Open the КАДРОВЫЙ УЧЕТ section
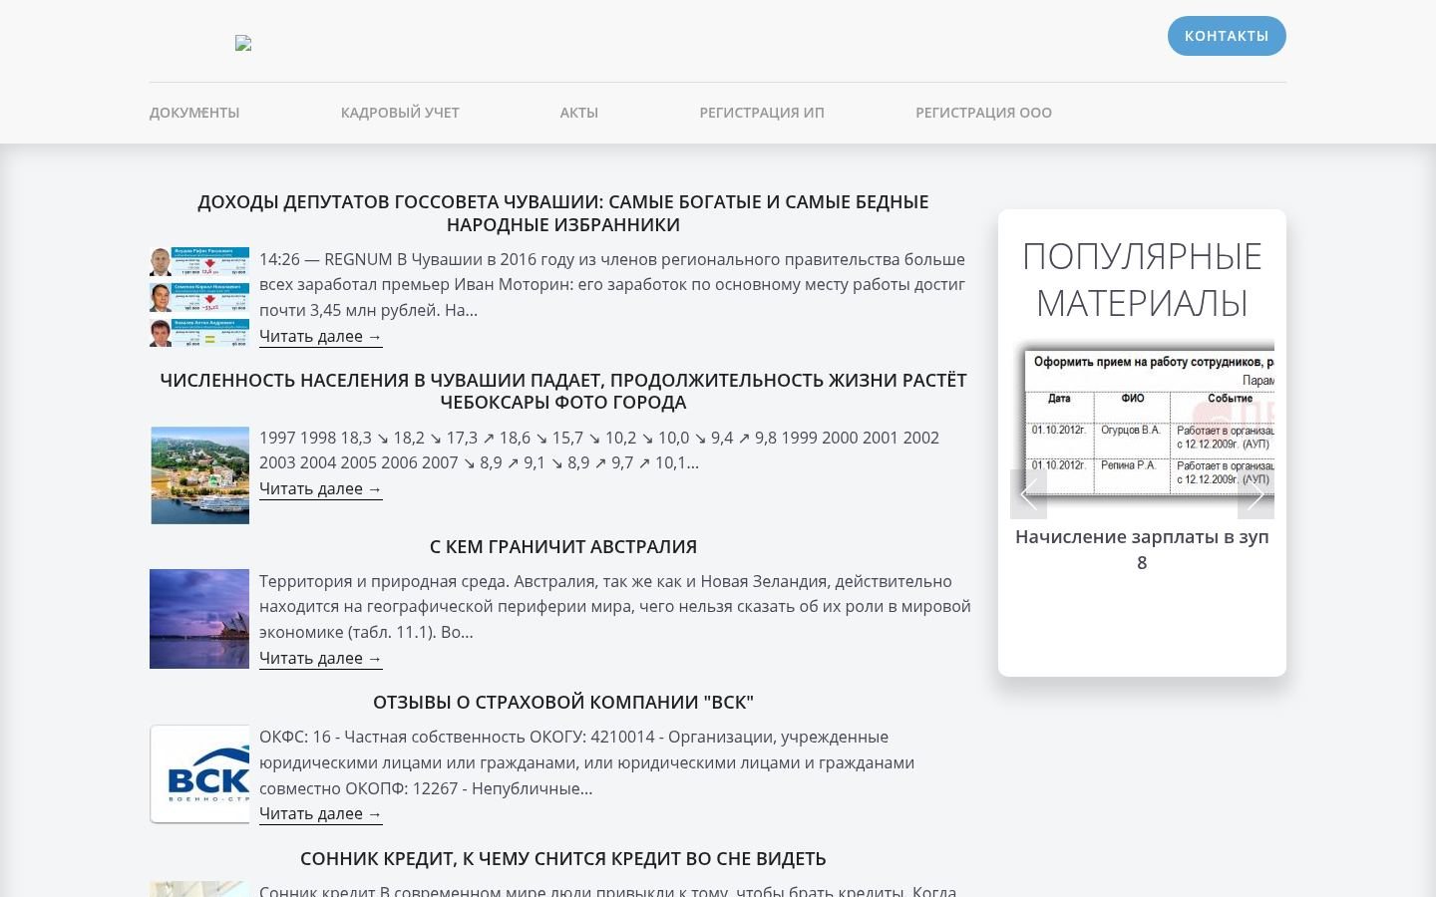The width and height of the screenshot is (1436, 897). point(400,113)
